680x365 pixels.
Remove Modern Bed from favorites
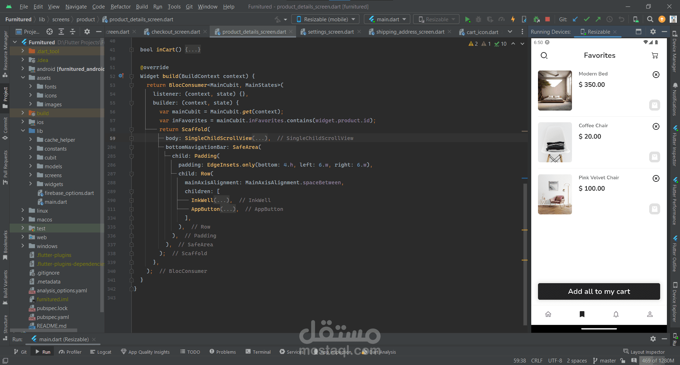tap(656, 74)
